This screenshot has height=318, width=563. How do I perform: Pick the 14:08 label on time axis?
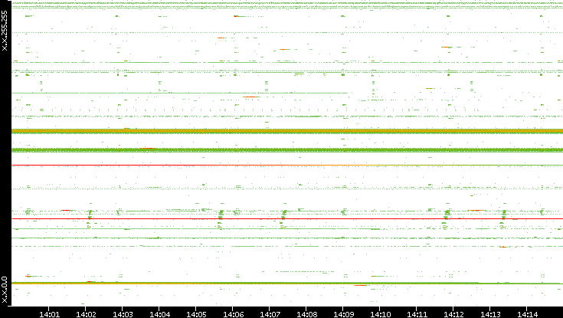point(307,315)
